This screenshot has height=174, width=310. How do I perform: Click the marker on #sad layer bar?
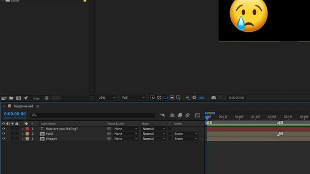pos(280,134)
